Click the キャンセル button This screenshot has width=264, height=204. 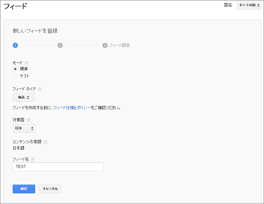[x=50, y=189]
